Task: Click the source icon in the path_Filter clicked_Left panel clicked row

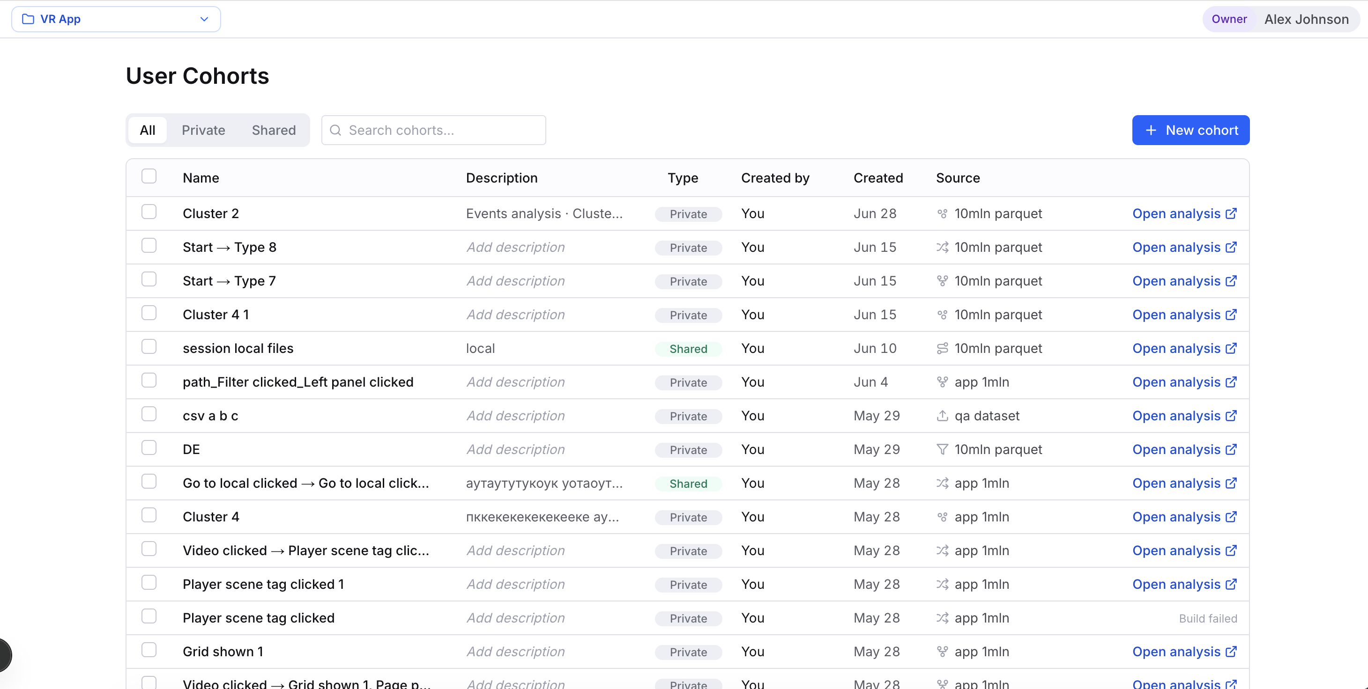Action: [942, 382]
